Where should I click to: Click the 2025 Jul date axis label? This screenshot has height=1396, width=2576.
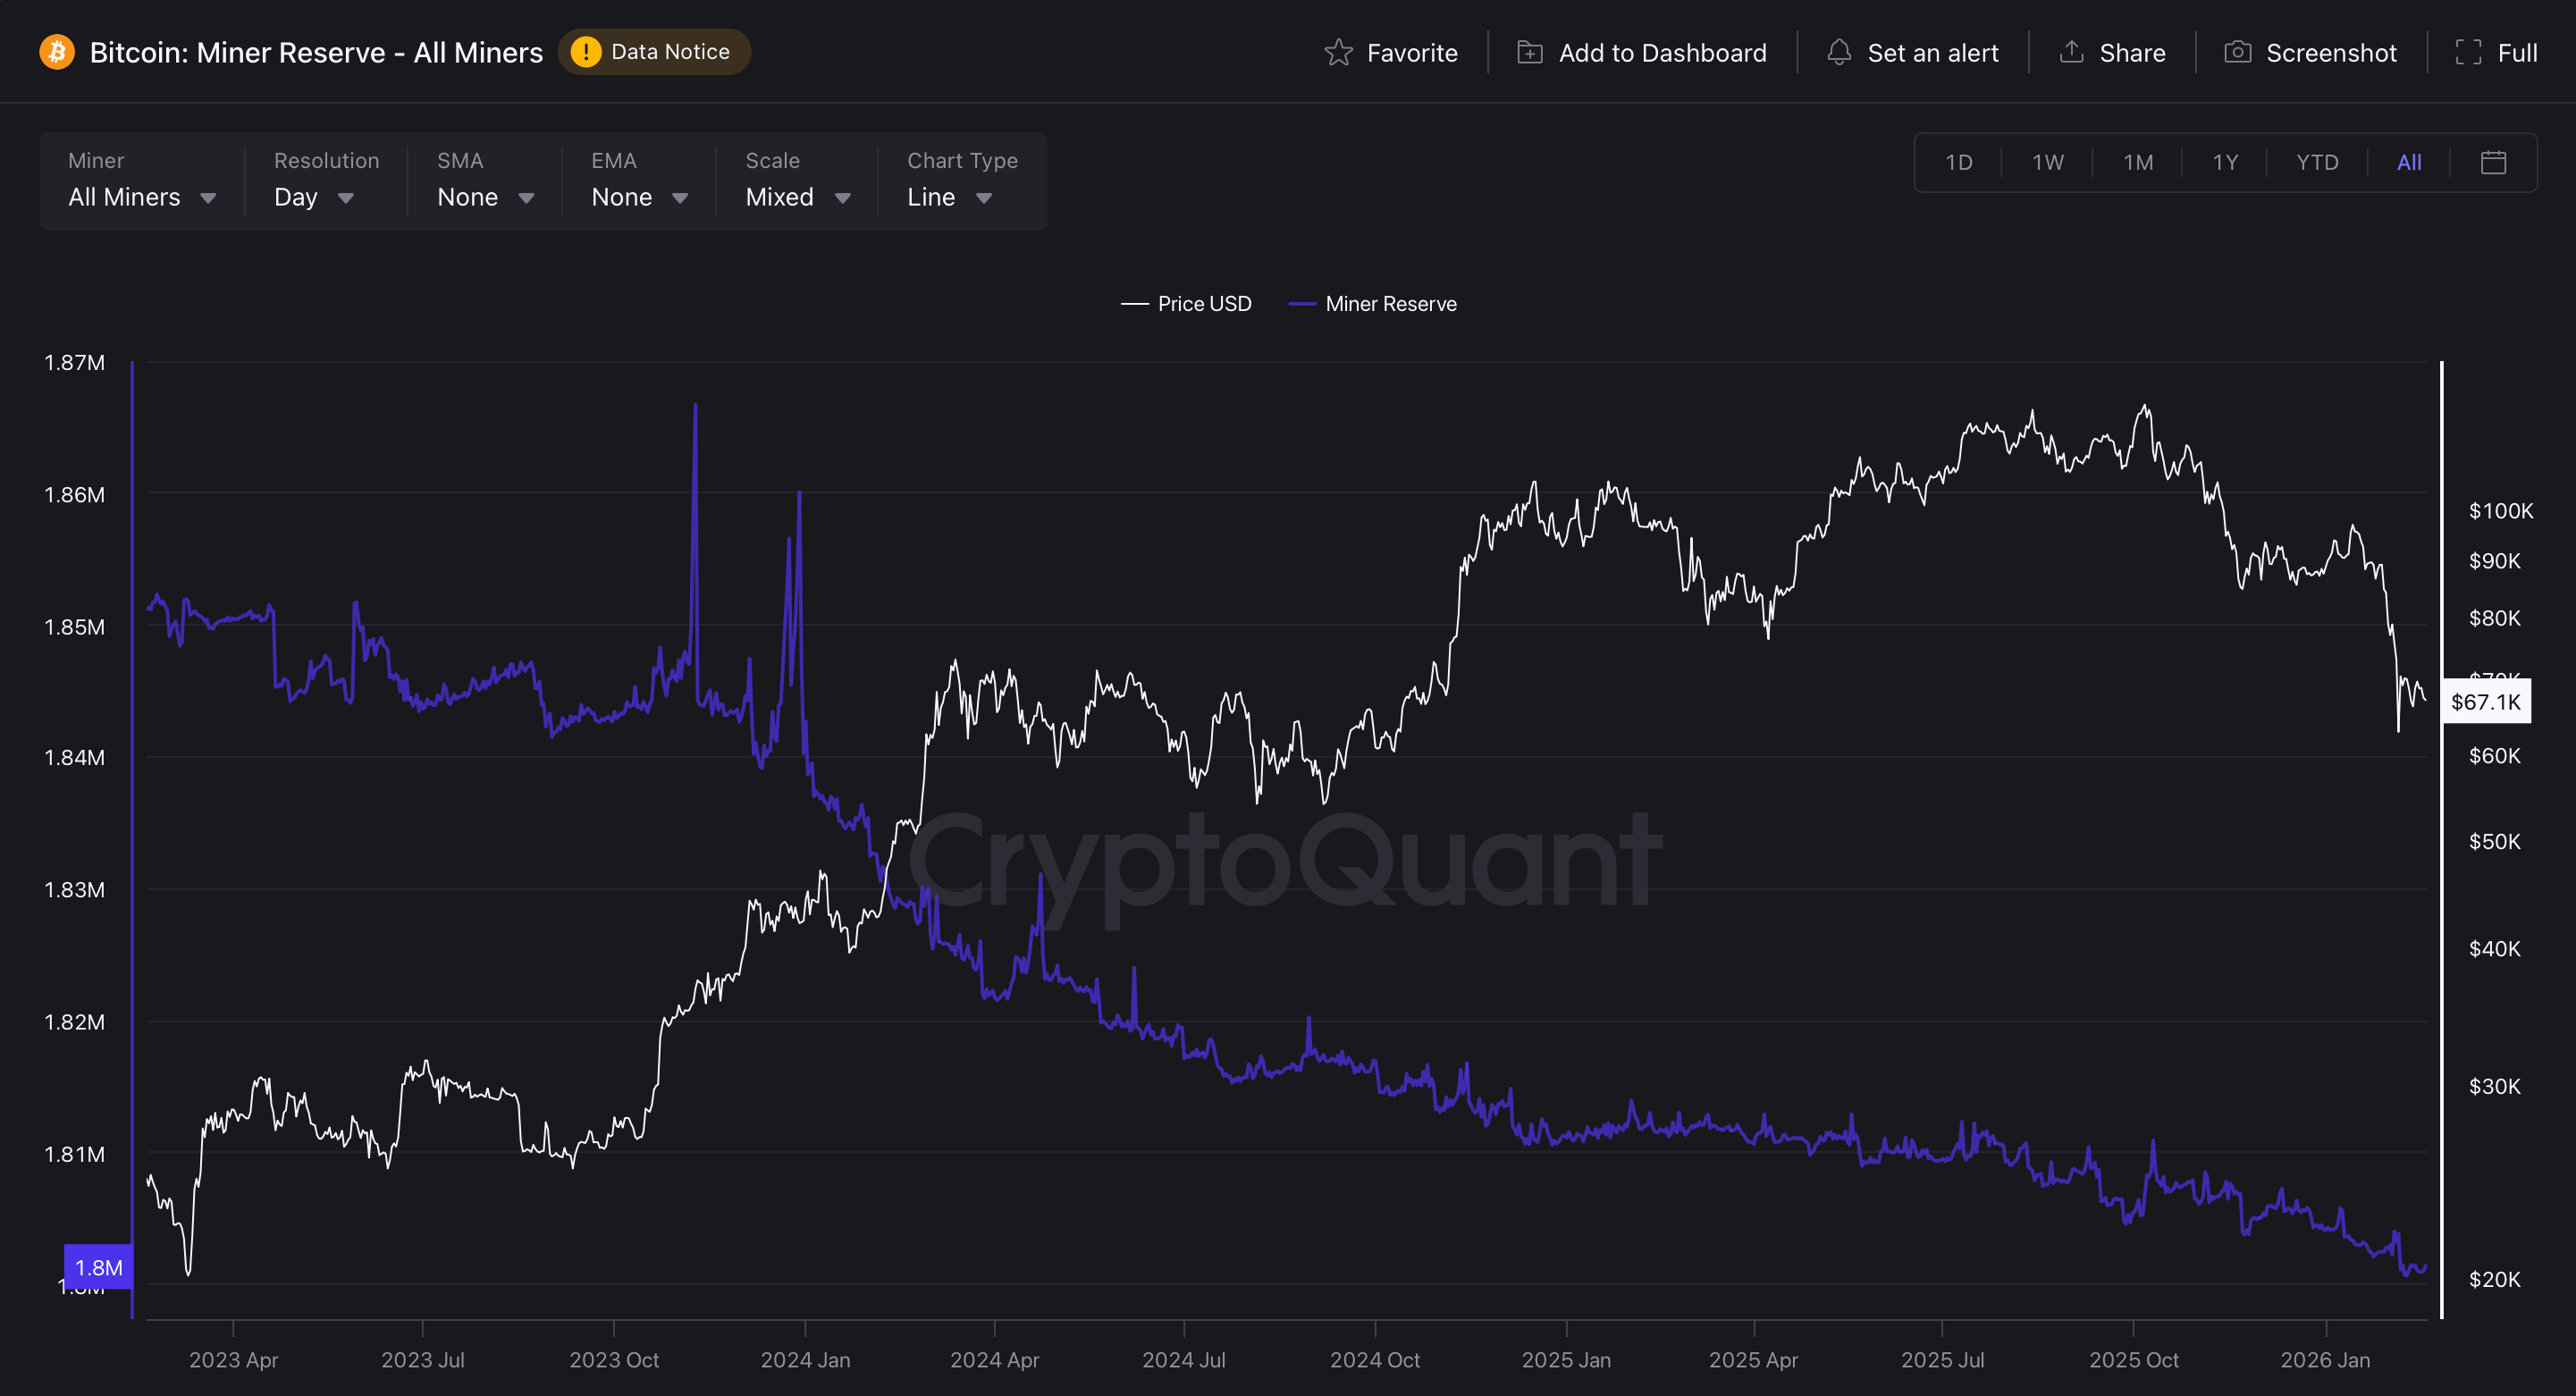(1942, 1360)
